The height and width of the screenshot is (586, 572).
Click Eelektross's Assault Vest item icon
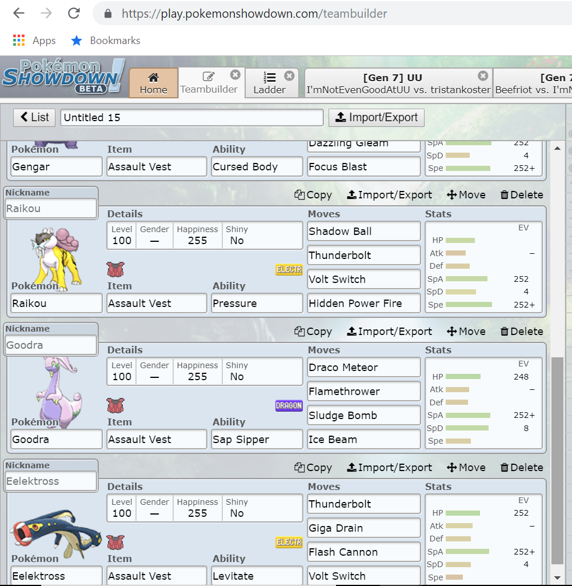(x=115, y=543)
